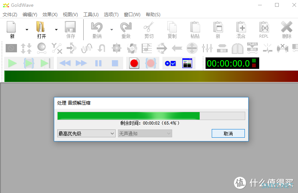This screenshot has width=298, height=193.
Task: Cancel processing with the 取消 button
Action: 228,134
